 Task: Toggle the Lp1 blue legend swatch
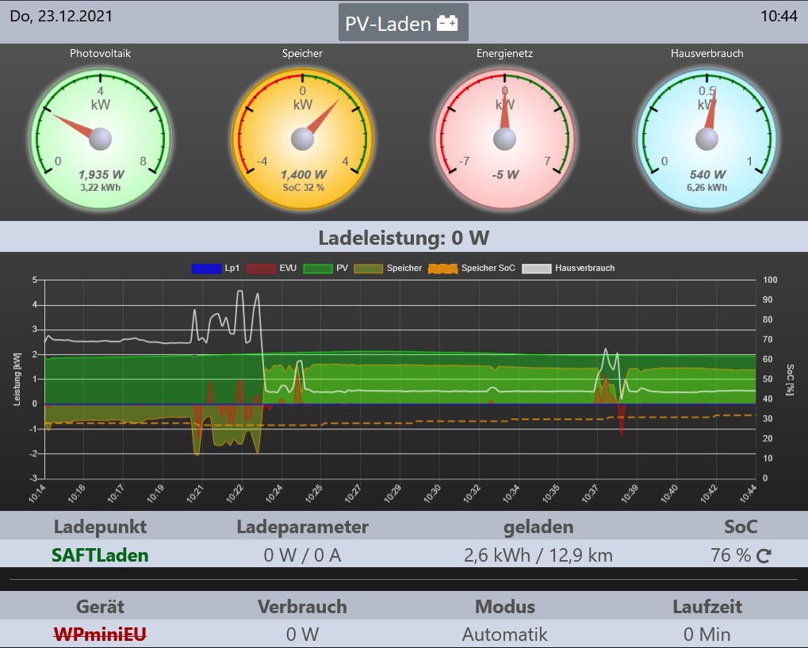(x=206, y=269)
